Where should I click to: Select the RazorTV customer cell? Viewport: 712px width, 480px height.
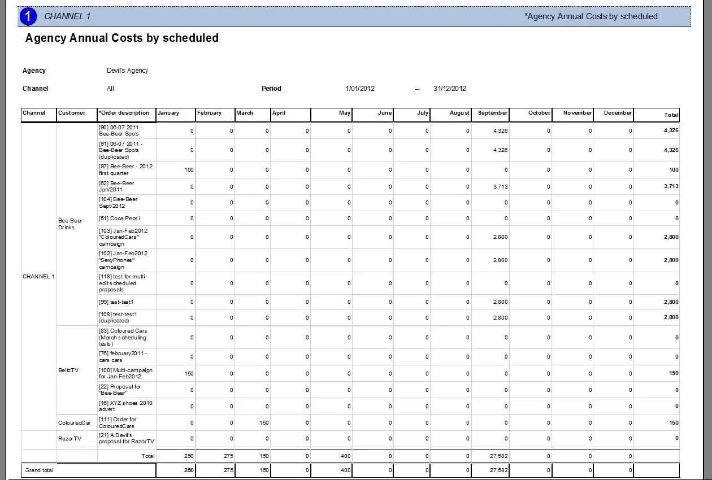tap(70, 438)
